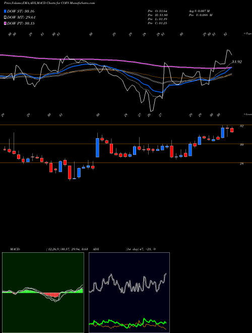Click the 32 price axis label
This screenshot has height=333, width=252.
click(241, 126)
